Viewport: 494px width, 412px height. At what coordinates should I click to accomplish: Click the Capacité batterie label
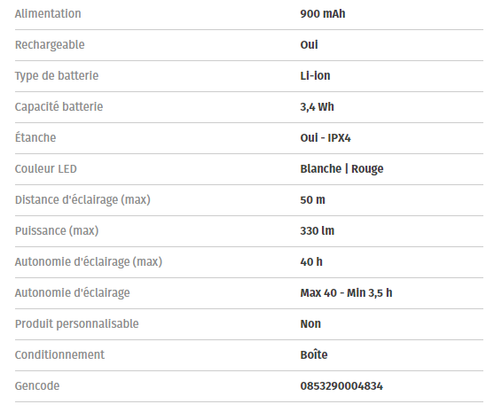(59, 106)
